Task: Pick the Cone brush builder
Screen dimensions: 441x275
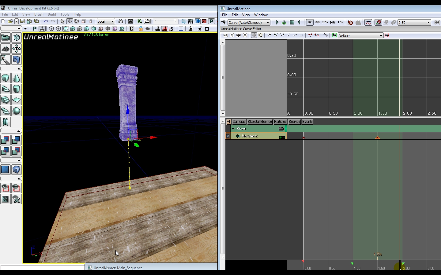Action: (x=17, y=78)
